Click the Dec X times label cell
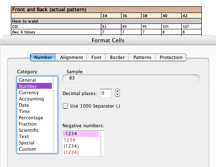This screenshot has width=216, height=167. tap(56, 32)
